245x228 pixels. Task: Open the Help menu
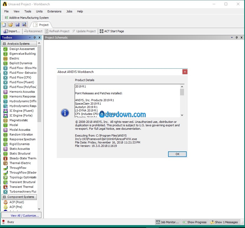tap(80, 11)
